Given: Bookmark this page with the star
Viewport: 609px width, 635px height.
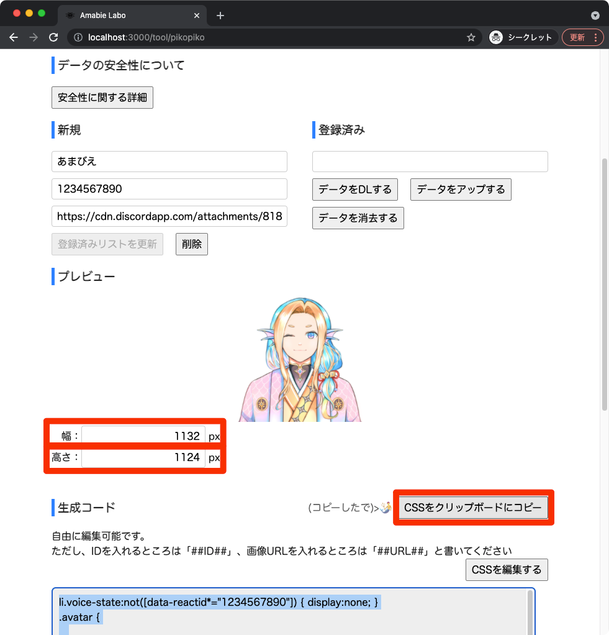Looking at the screenshot, I should click(471, 37).
